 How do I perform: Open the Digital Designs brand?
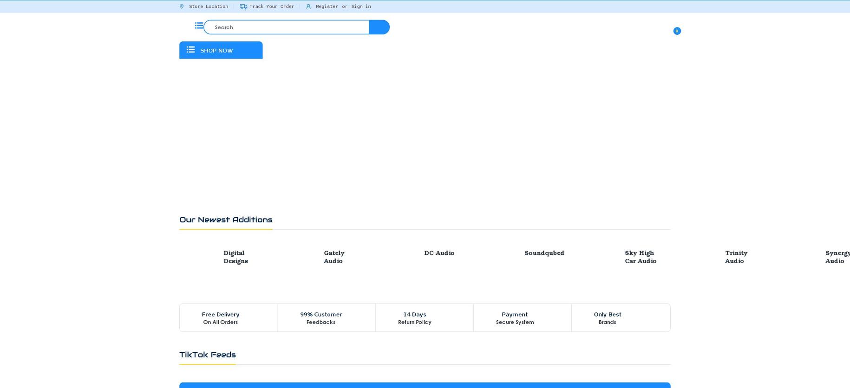(x=235, y=257)
